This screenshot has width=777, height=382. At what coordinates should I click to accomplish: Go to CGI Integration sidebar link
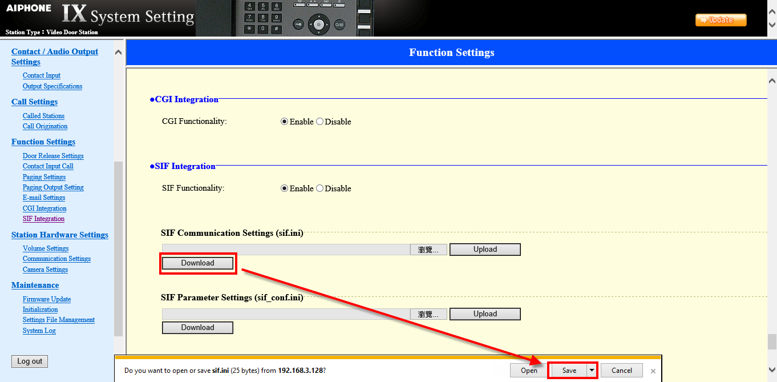pos(44,208)
